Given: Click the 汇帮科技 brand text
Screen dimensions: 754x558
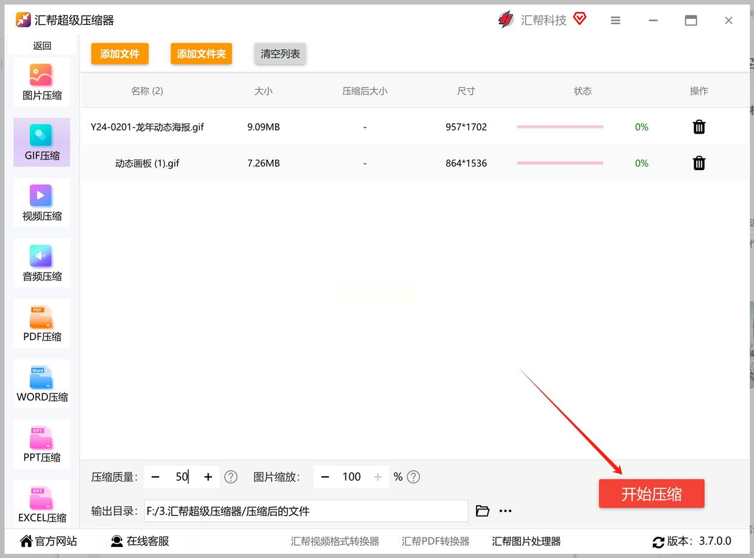Looking at the screenshot, I should 543,20.
